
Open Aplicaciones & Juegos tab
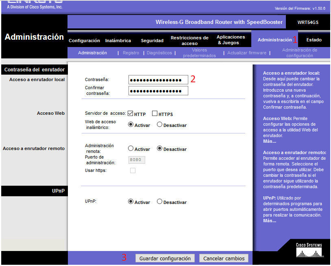coord(231,40)
